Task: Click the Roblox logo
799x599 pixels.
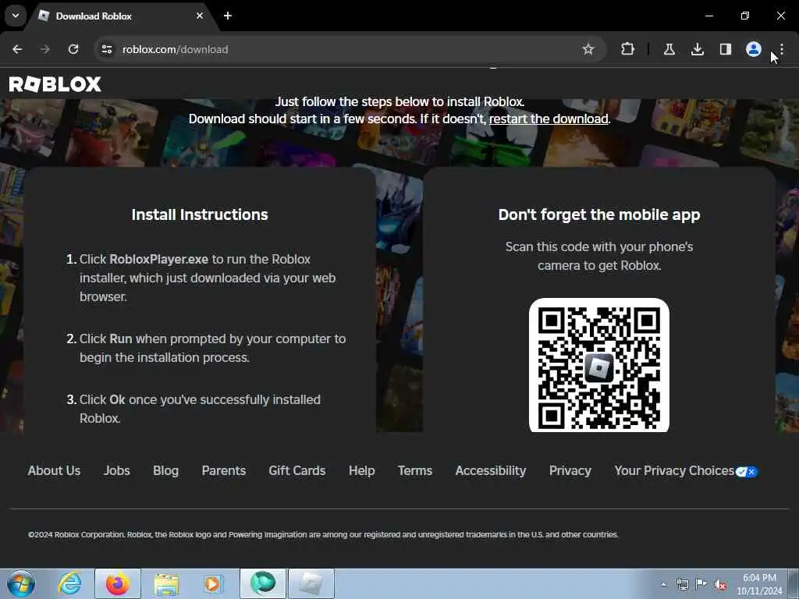Action: click(x=55, y=84)
